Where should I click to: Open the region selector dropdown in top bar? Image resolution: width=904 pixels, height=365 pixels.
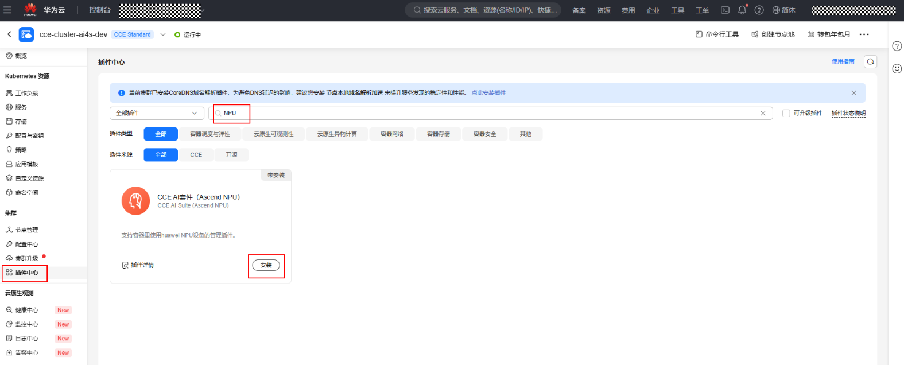(x=162, y=10)
